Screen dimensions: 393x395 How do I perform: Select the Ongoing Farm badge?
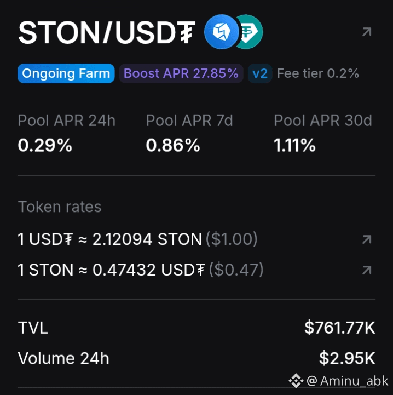point(66,73)
